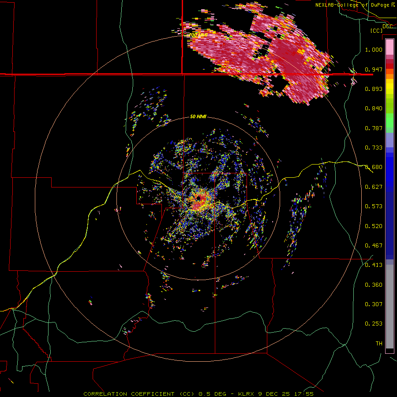397x397 pixels.
Task: Select the 0.253 scale value
Action: [x=374, y=324]
